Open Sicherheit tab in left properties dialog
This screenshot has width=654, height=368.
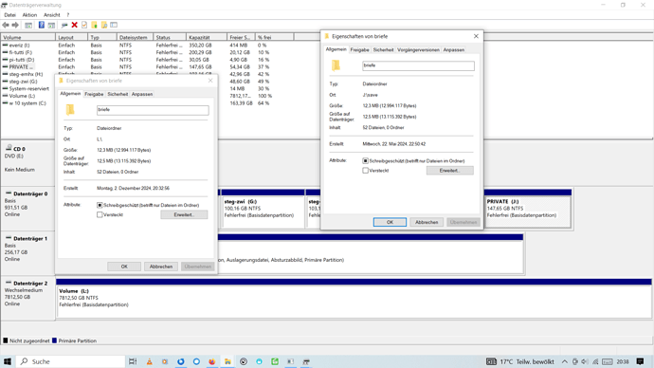118,94
